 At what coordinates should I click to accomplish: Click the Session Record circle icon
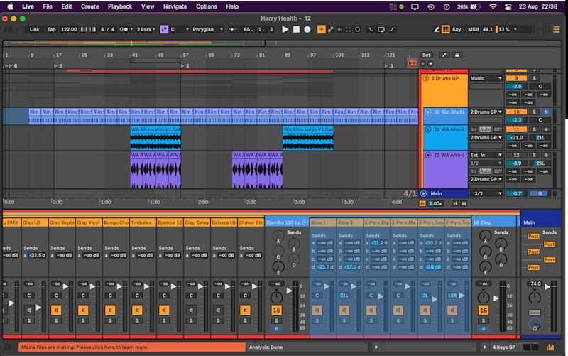tap(358, 29)
